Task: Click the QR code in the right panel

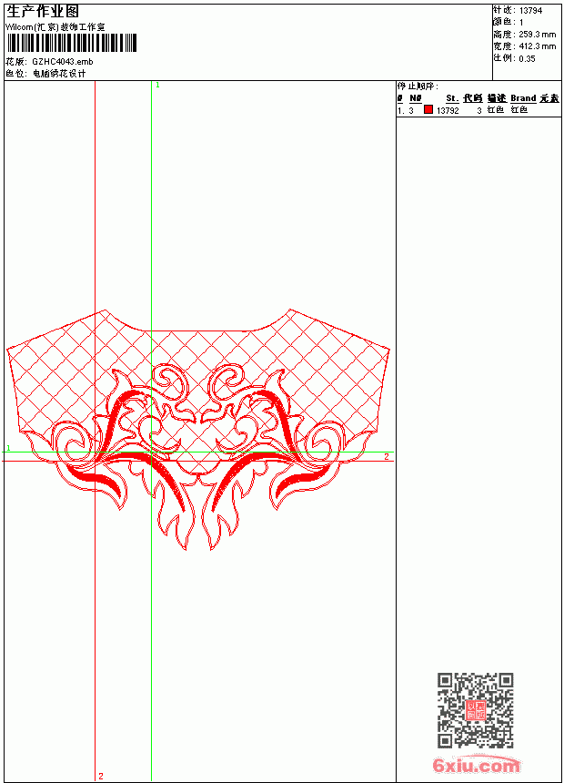Action: [476, 710]
